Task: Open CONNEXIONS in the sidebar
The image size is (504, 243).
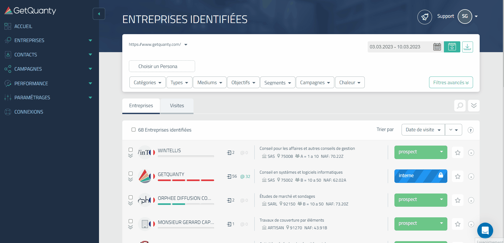Action: pos(29,112)
